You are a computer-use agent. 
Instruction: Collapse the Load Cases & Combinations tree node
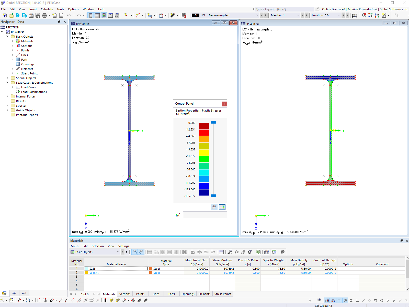pyautogui.click(x=7, y=83)
